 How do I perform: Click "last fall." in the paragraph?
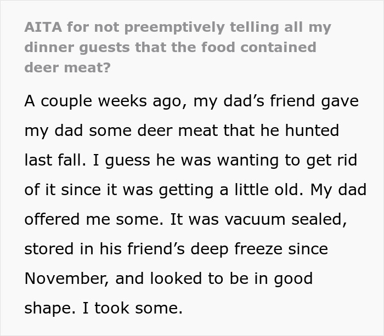55,160
